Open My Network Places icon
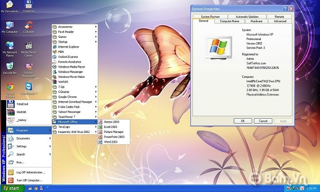 click(10, 49)
